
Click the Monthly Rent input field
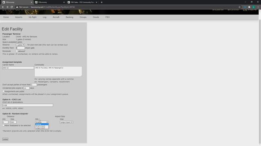coord(21,48)
